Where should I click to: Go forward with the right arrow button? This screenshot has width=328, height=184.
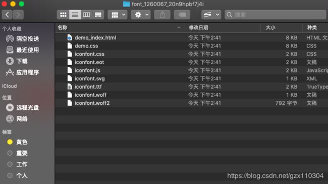click(18, 15)
